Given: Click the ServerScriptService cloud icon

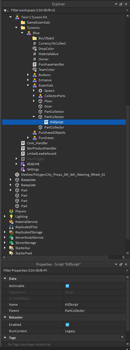Looking at the screenshot, I should click(x=11, y=237).
